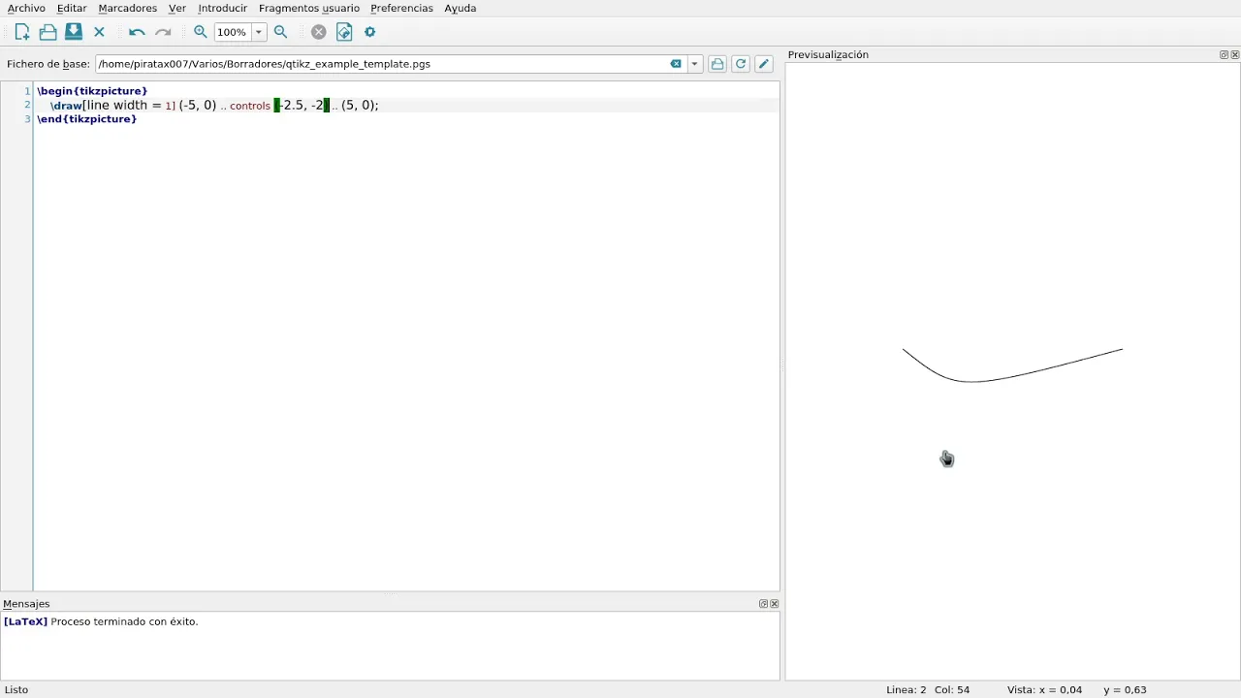The width and height of the screenshot is (1241, 698).
Task: Clear the base file path field
Action: (676, 64)
